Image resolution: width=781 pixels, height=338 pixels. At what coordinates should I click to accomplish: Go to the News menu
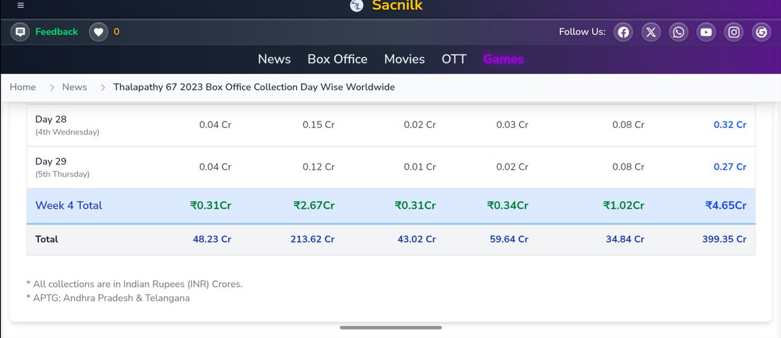click(x=274, y=59)
